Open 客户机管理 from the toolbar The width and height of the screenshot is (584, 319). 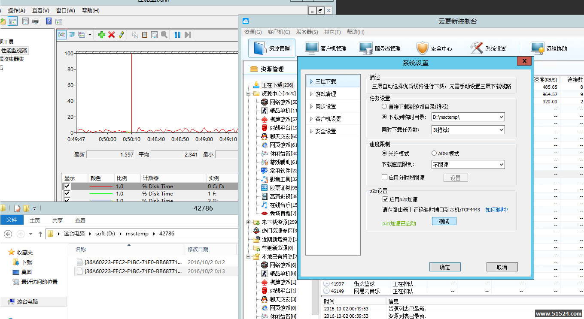coord(326,48)
